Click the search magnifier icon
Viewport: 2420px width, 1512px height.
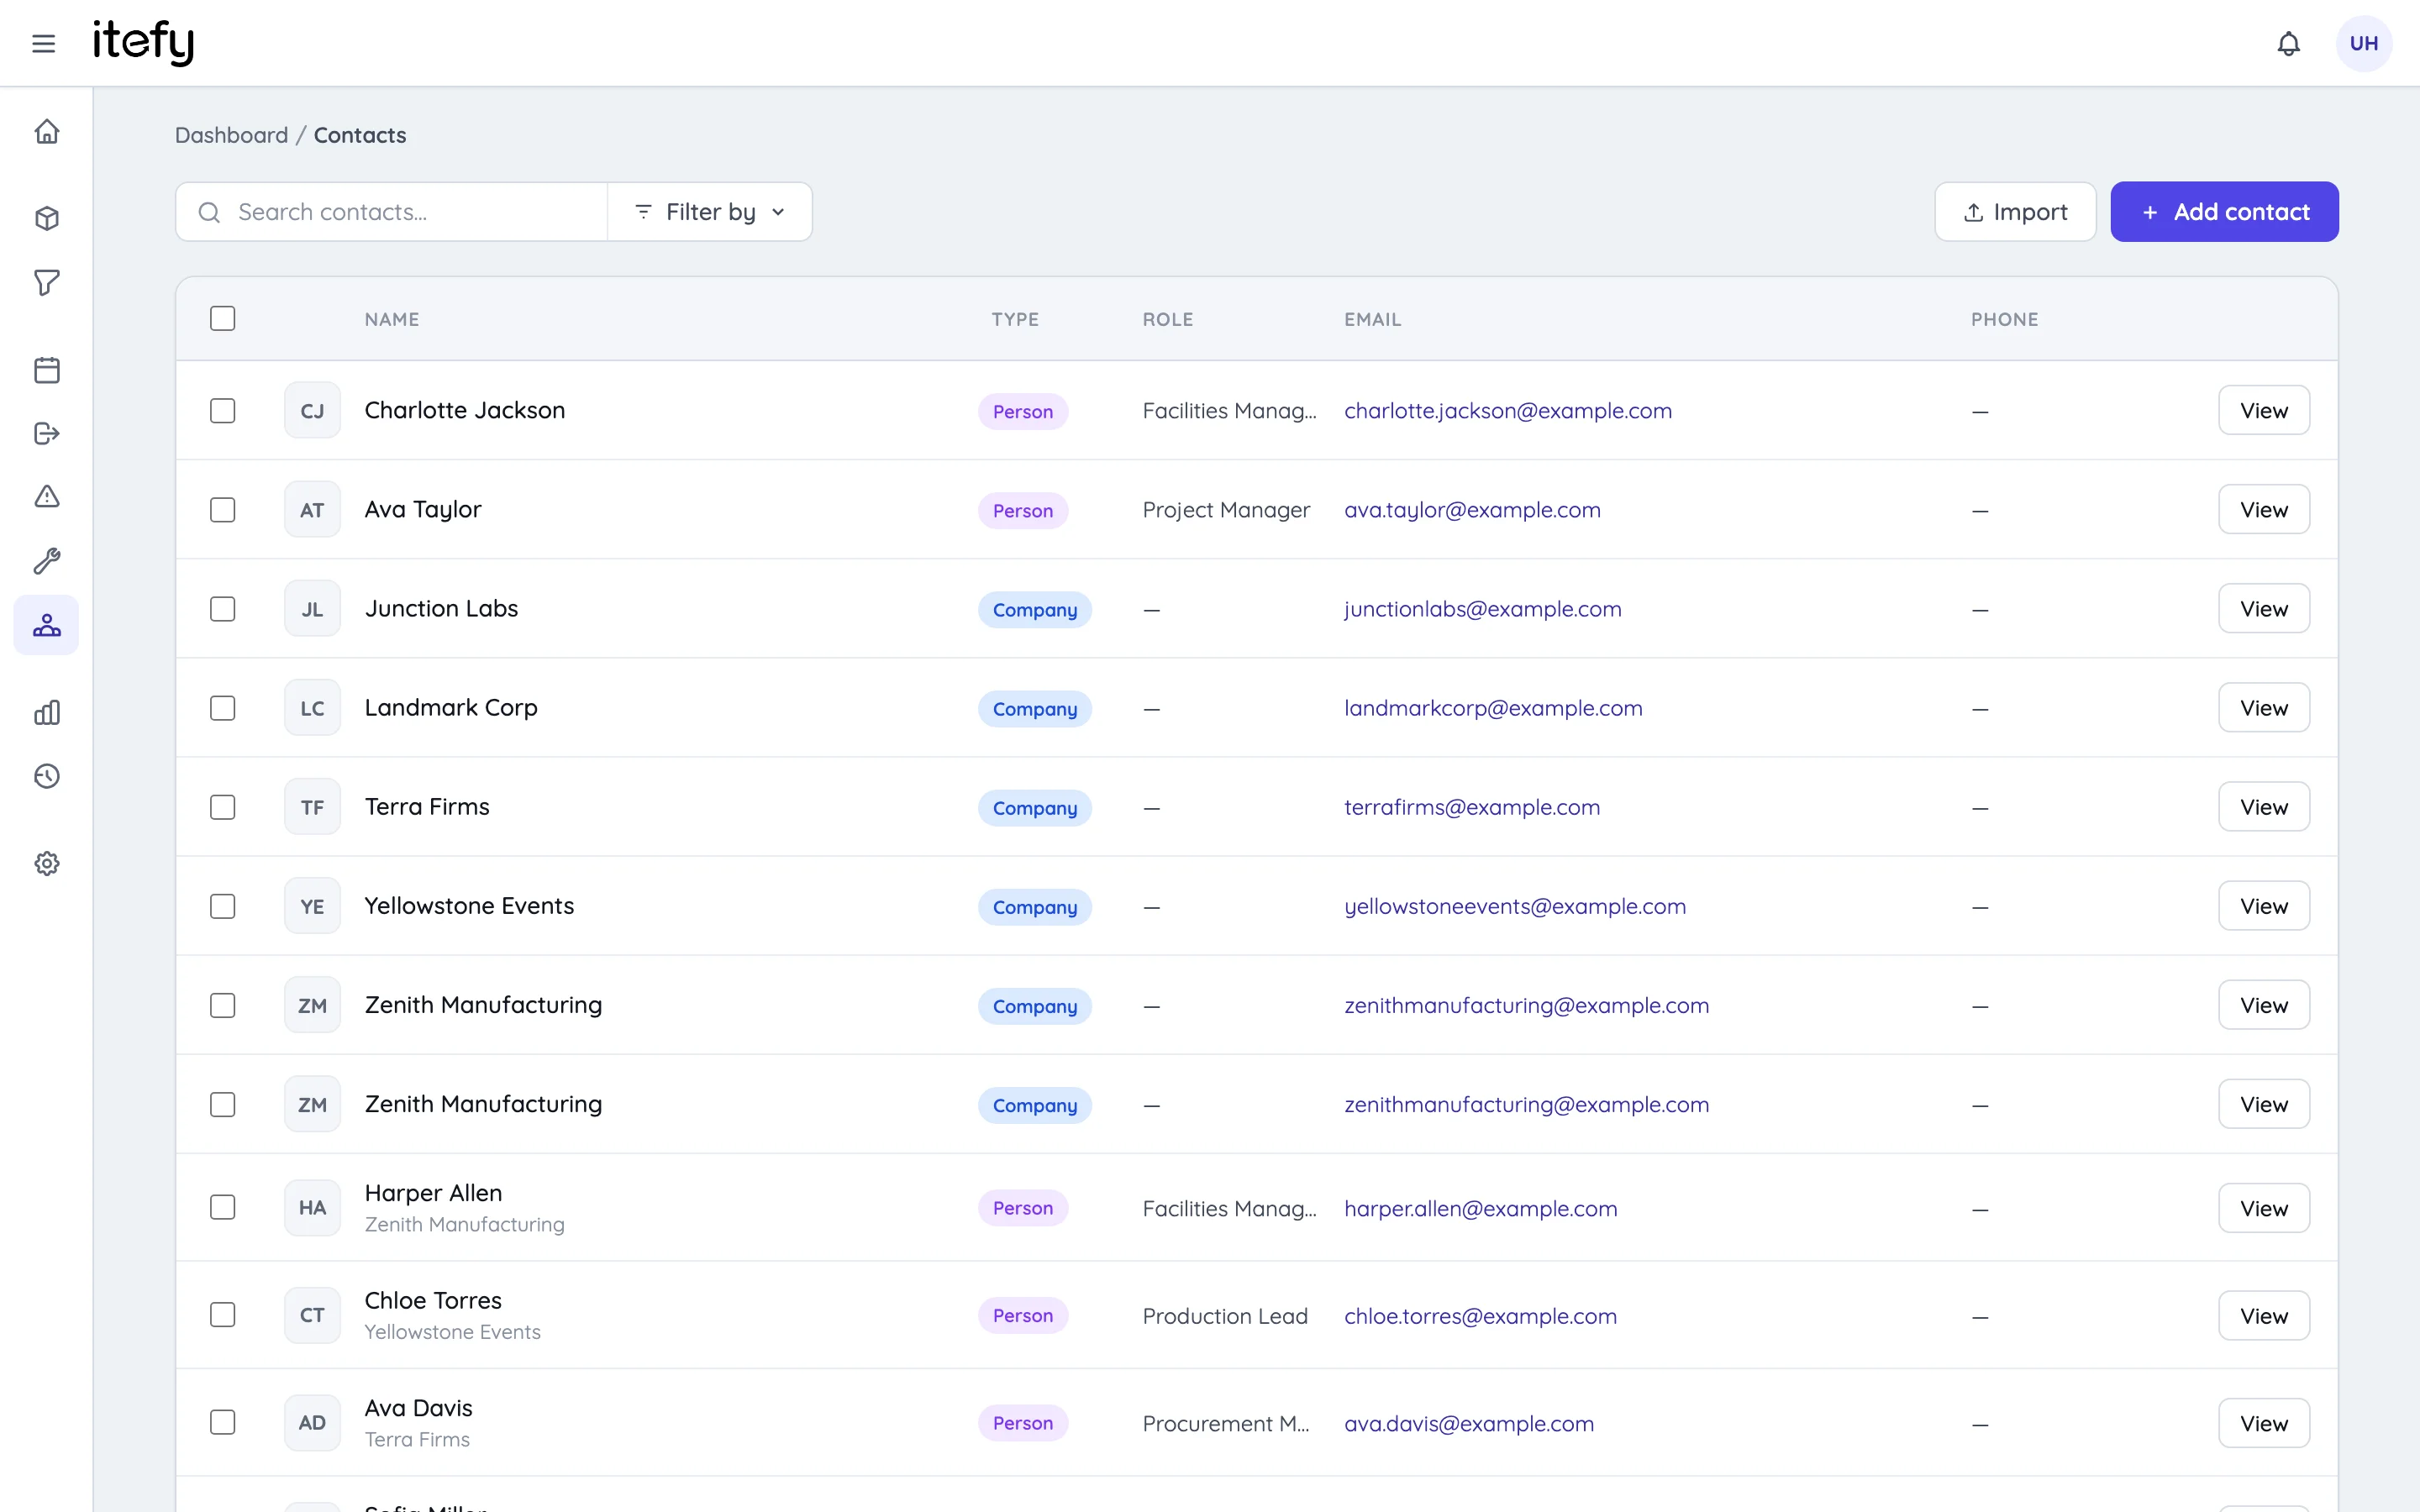point(209,212)
